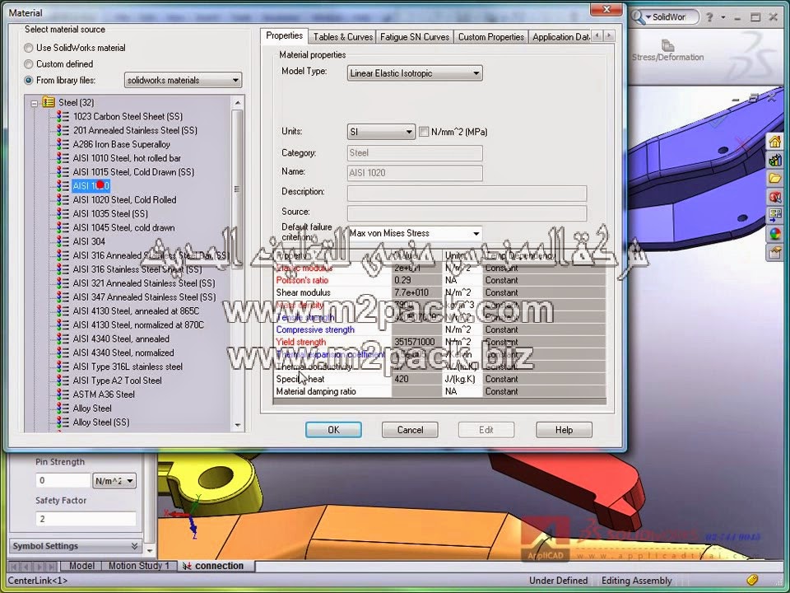Switch to the connection study tab

(x=216, y=566)
